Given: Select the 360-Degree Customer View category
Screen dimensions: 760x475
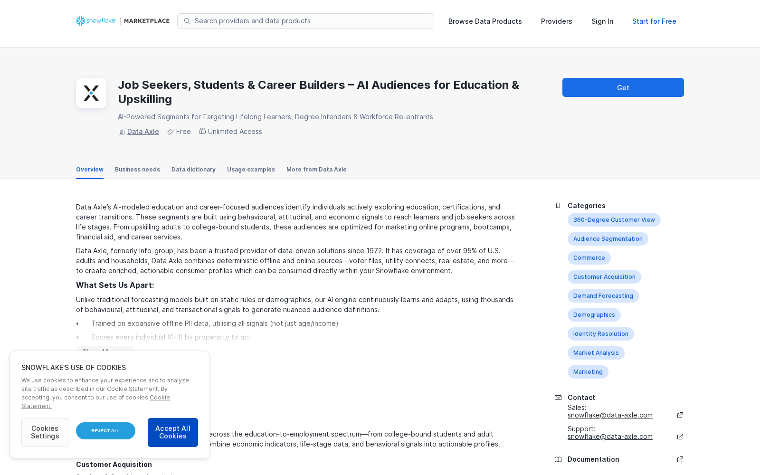Looking at the screenshot, I should [x=614, y=220].
